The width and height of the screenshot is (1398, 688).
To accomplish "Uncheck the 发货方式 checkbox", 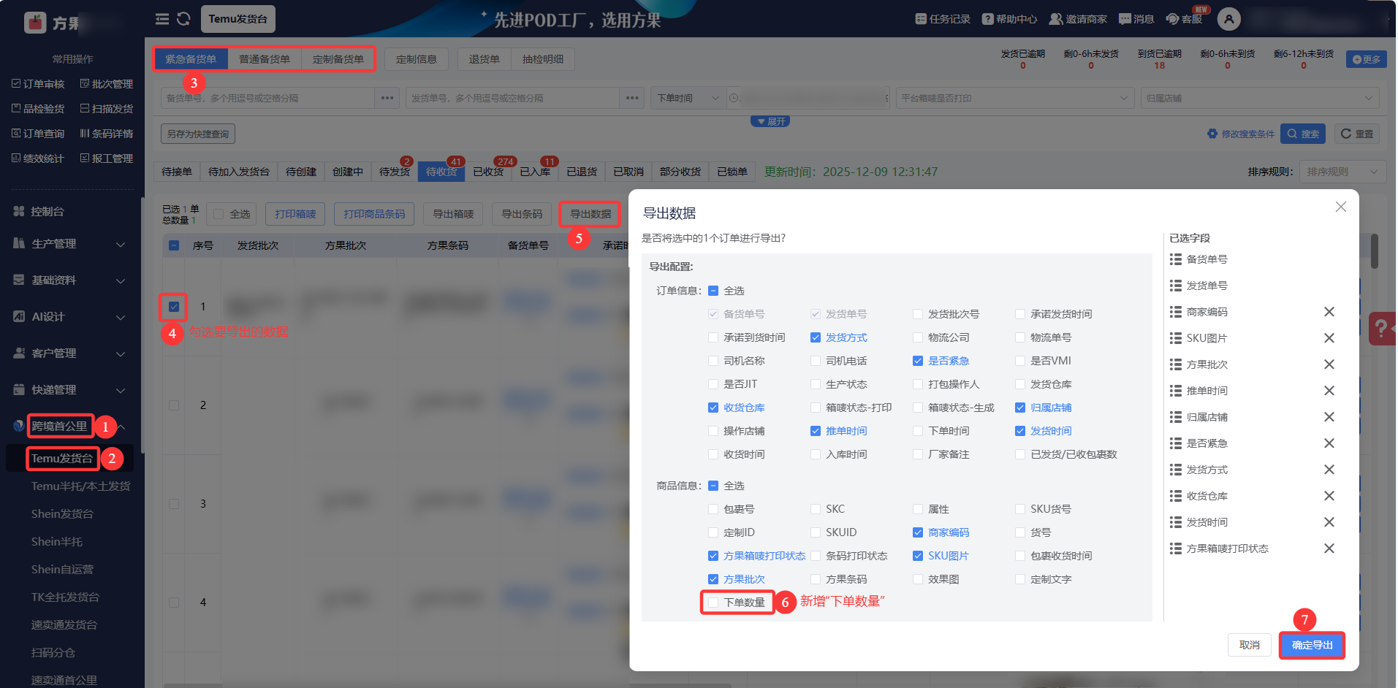I will pos(816,337).
